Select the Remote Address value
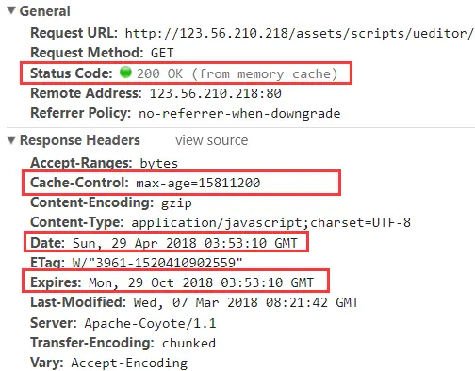This screenshot has width=475, height=371. click(215, 93)
